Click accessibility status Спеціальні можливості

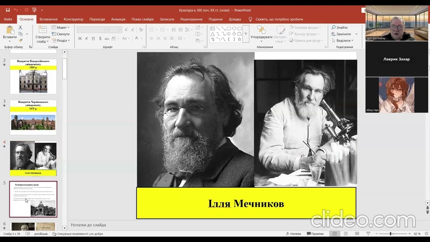click(78, 234)
